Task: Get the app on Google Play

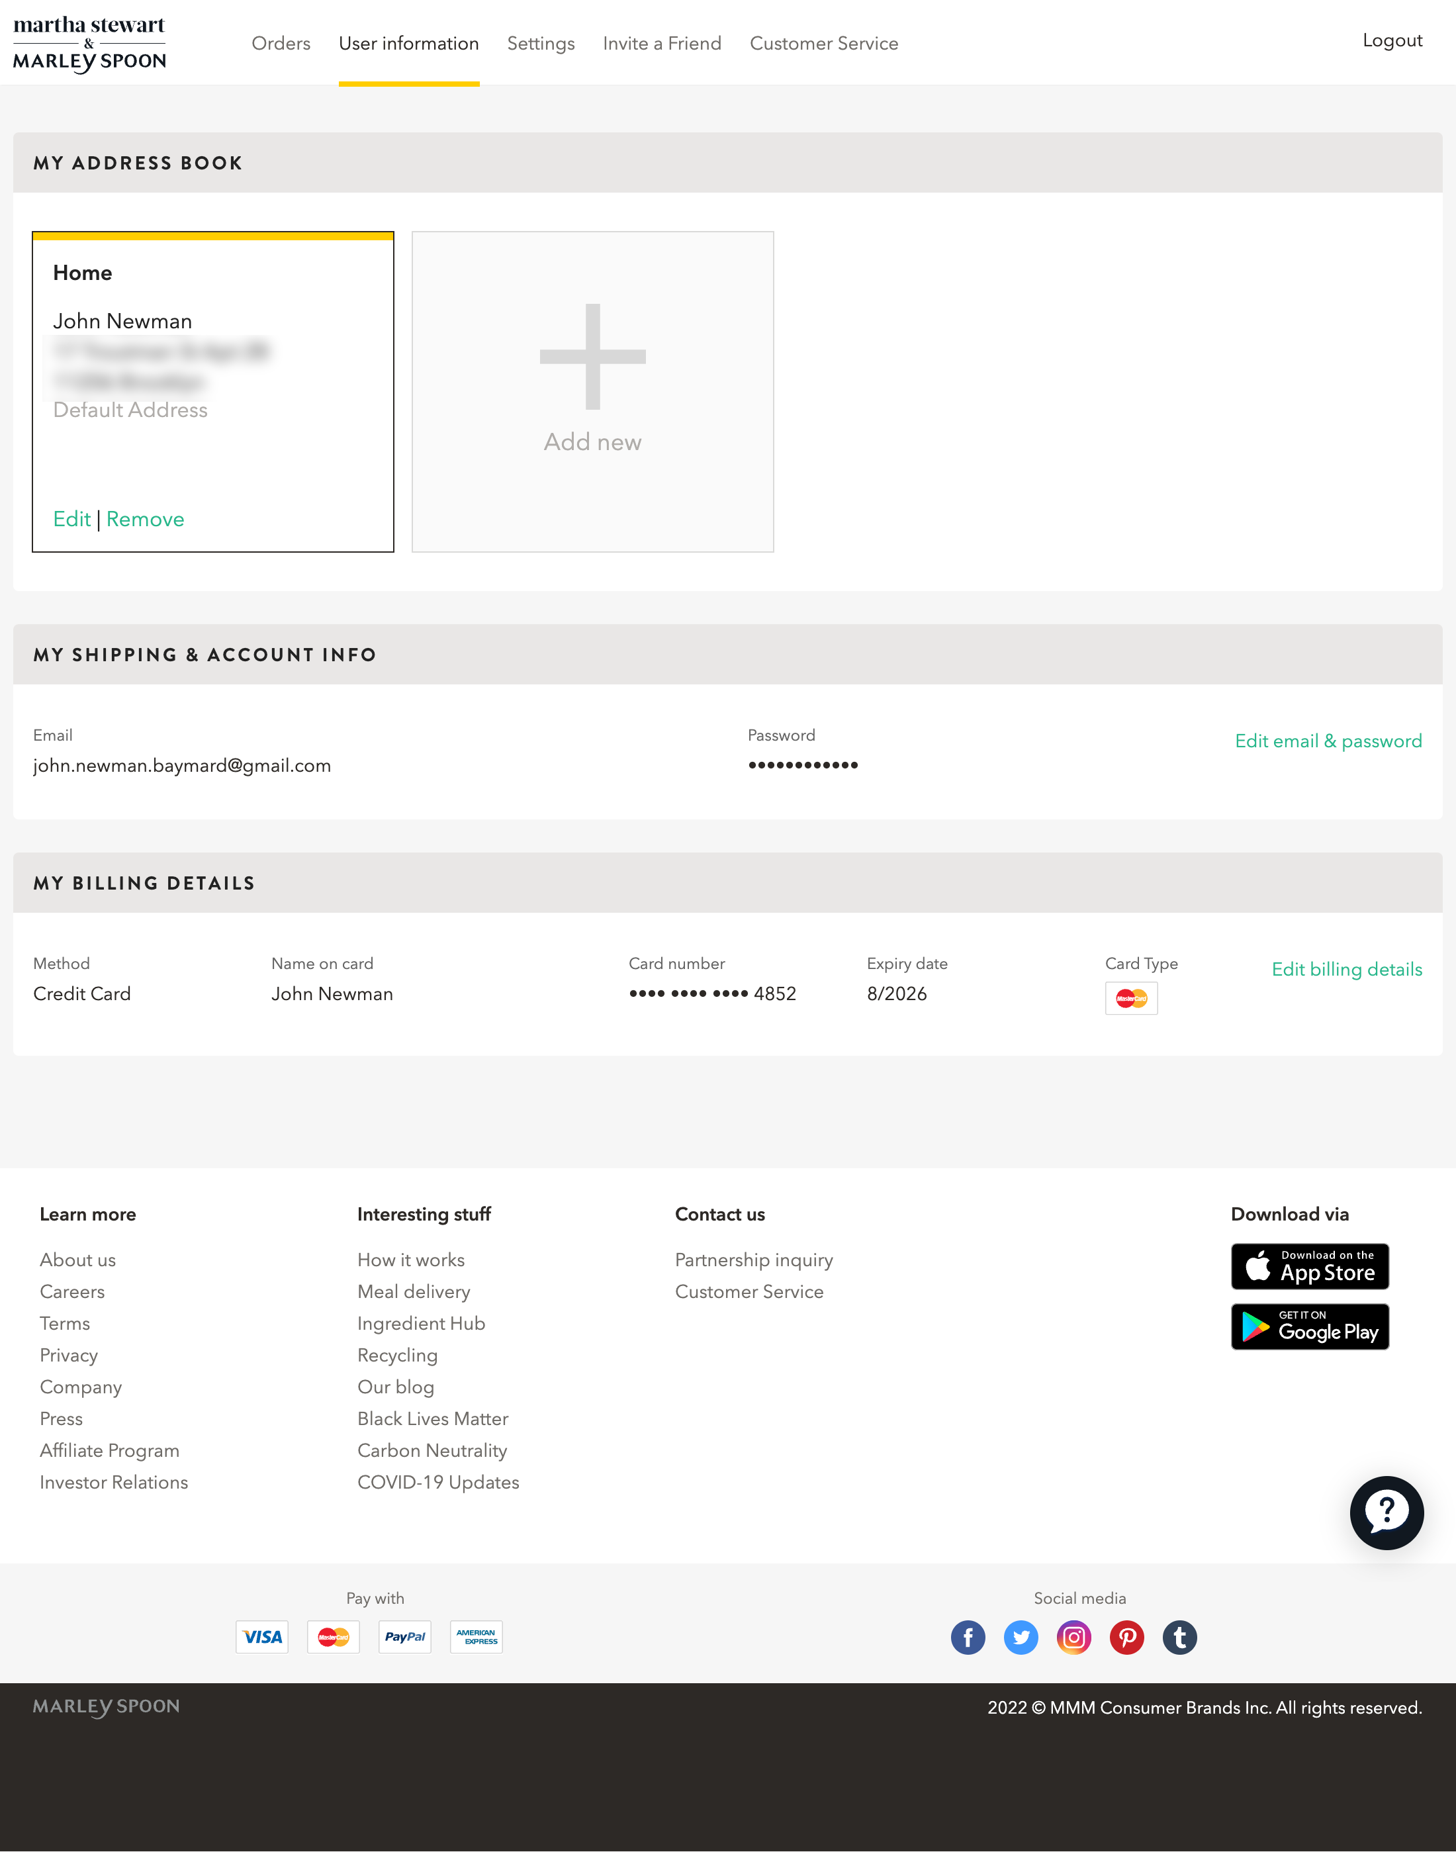Action: [1309, 1326]
